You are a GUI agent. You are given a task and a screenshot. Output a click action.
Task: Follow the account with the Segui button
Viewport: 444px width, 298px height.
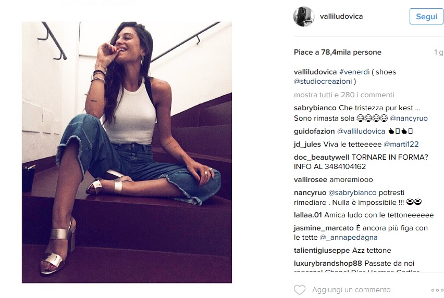[426, 17]
